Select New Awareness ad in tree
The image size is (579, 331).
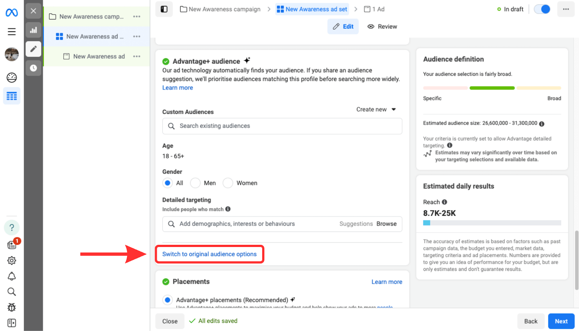pos(99,56)
